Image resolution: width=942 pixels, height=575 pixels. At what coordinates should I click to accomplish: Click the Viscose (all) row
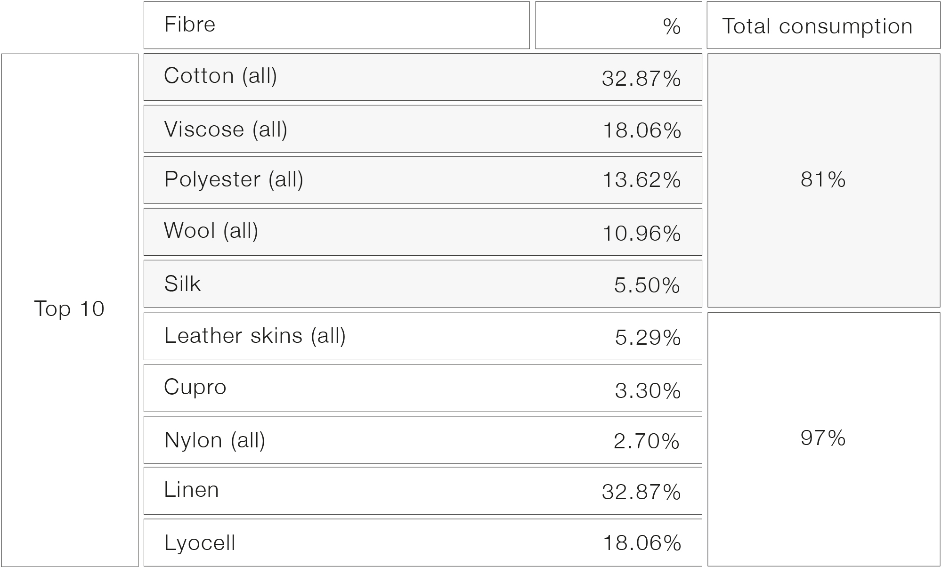422,129
